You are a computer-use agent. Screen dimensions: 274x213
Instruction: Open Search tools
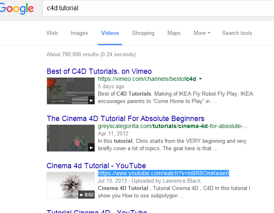[237, 33]
